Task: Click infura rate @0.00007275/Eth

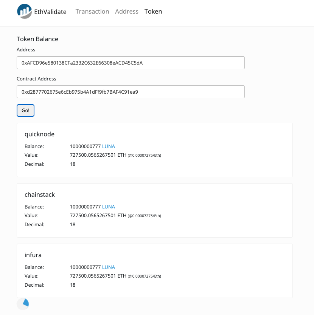Action: (x=144, y=276)
